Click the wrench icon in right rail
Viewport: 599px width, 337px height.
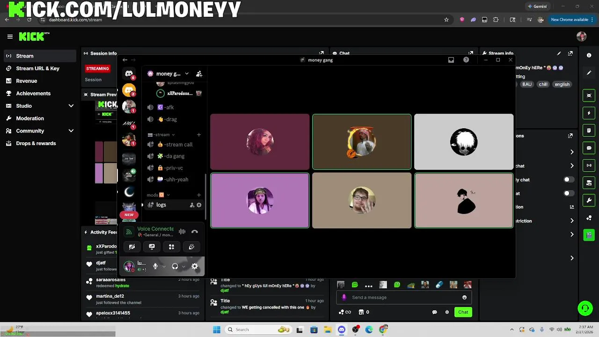tap(589, 200)
